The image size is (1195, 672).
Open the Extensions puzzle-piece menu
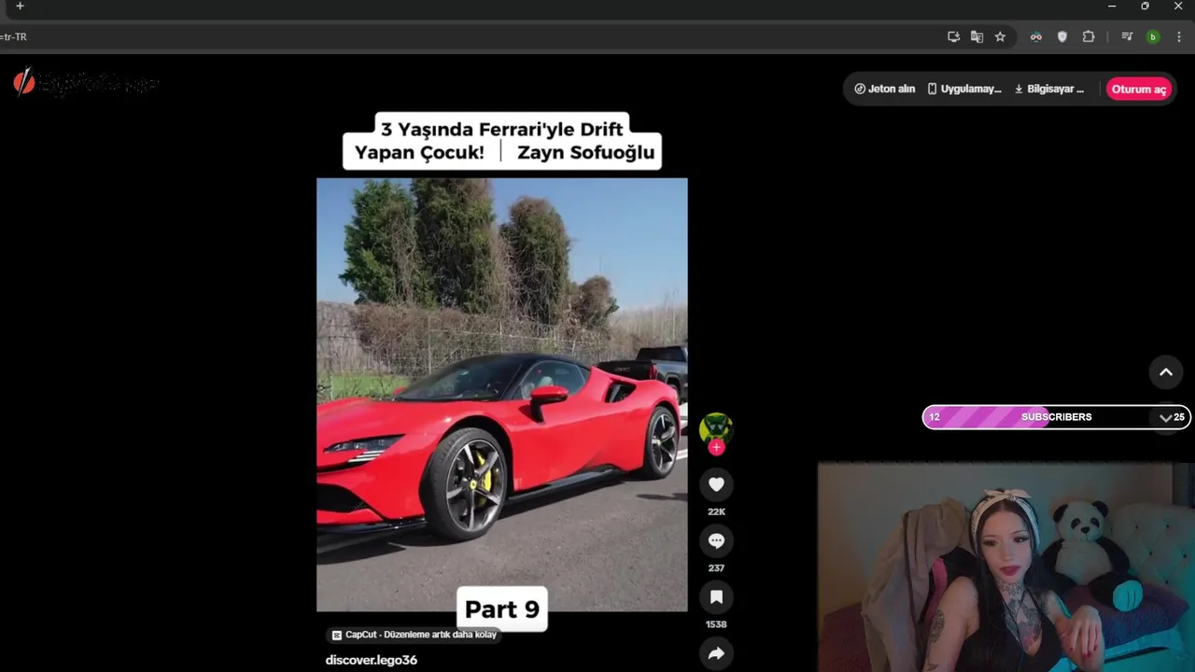(x=1089, y=36)
